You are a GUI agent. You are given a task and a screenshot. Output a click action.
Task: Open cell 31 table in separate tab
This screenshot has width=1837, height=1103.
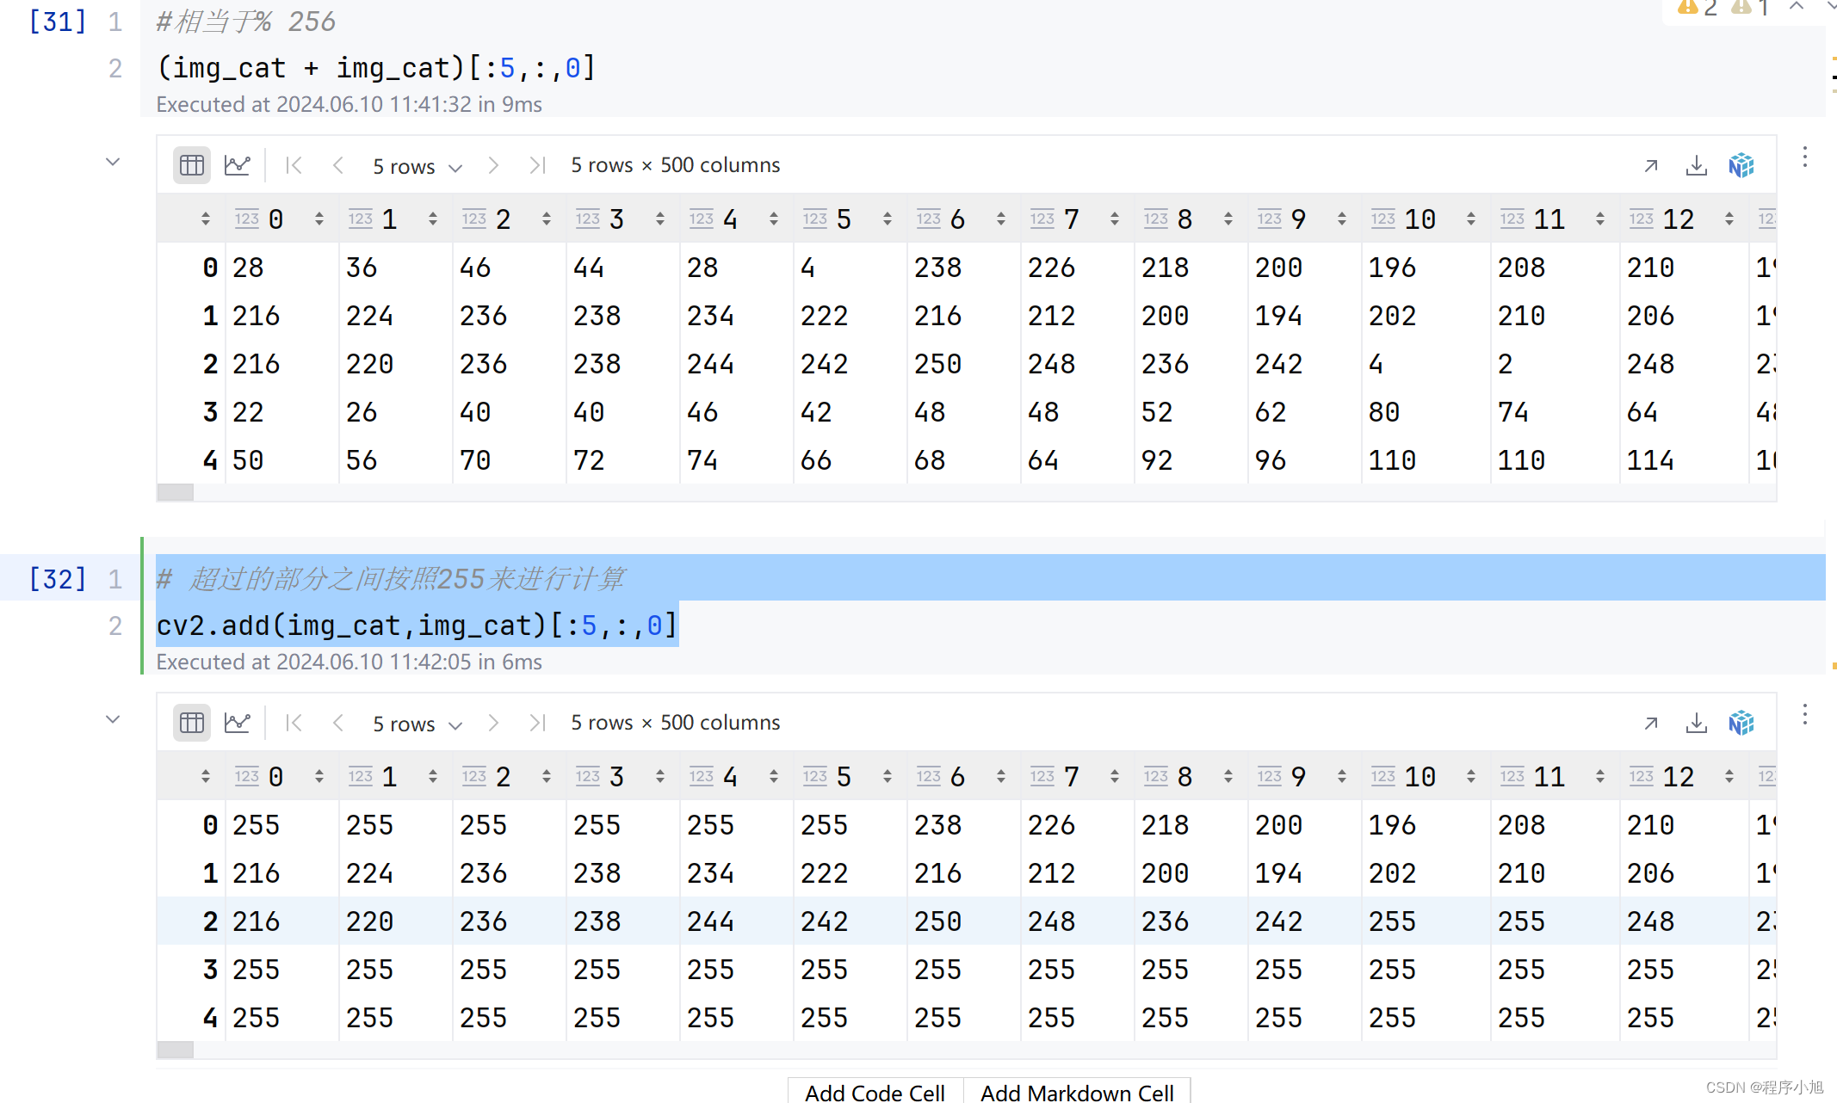coord(1651,165)
